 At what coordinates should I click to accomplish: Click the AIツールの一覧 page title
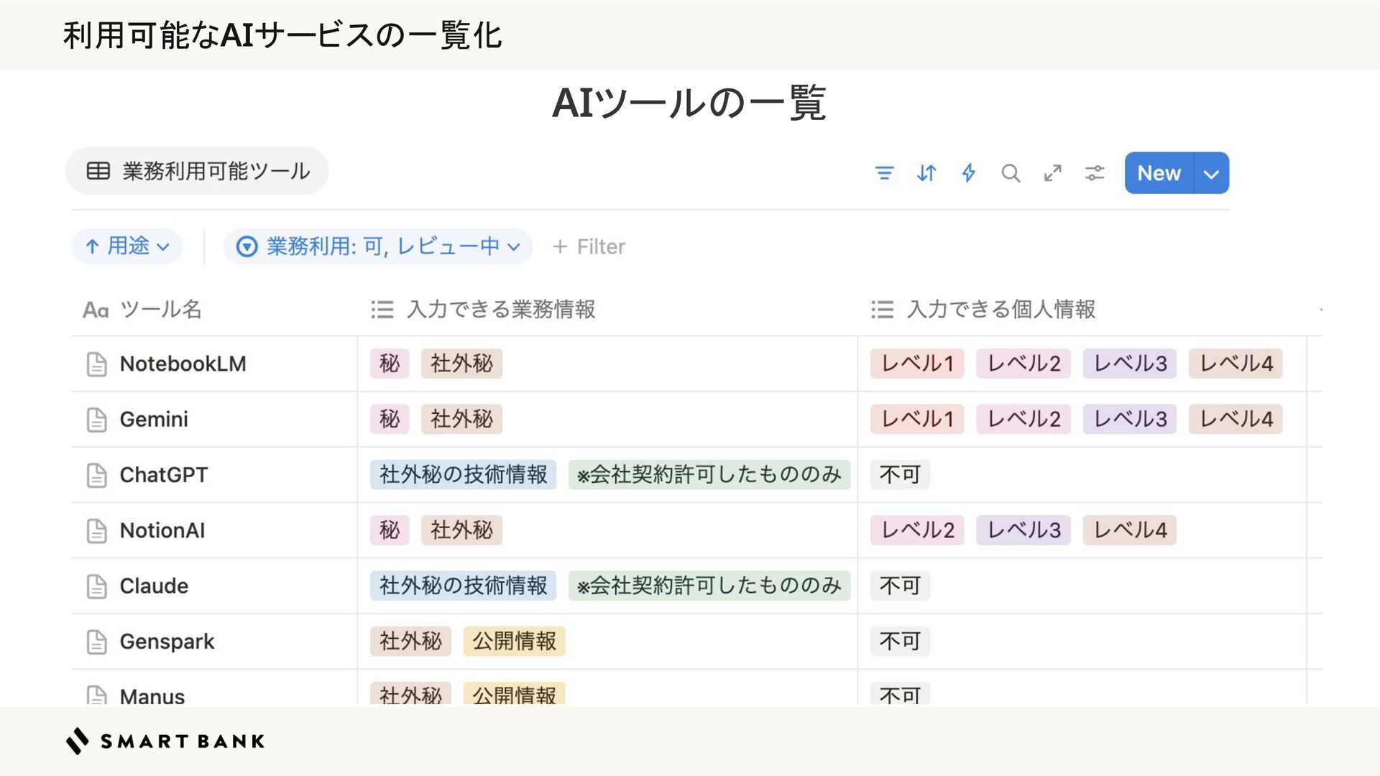tap(689, 103)
